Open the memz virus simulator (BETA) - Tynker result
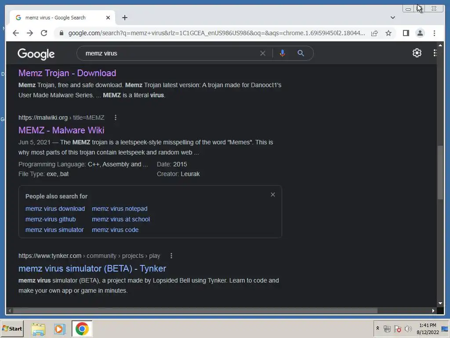This screenshot has height=338, width=450. (92, 268)
